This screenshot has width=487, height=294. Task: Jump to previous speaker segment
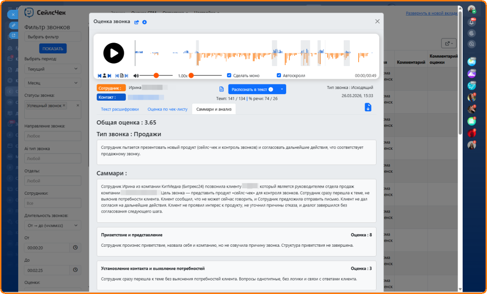[100, 76]
